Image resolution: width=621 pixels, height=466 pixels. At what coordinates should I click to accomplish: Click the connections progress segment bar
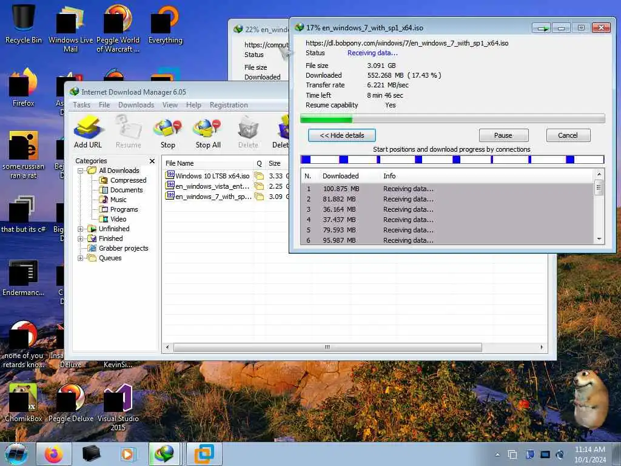(x=452, y=160)
